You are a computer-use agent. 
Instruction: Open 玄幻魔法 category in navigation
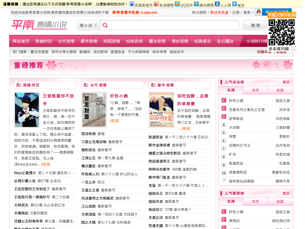[225, 41]
